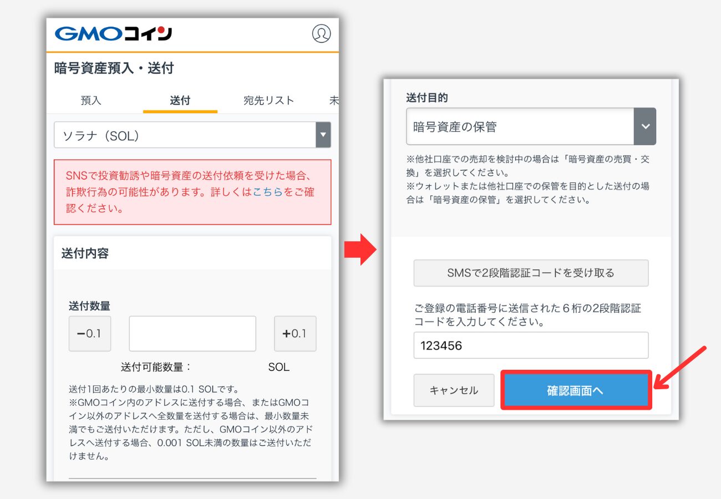Increase amount with the +0.1 button
The height and width of the screenshot is (499, 721).
(x=295, y=334)
